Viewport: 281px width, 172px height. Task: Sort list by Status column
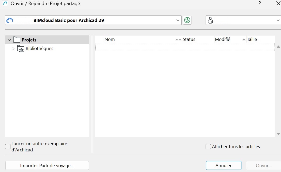click(198, 39)
